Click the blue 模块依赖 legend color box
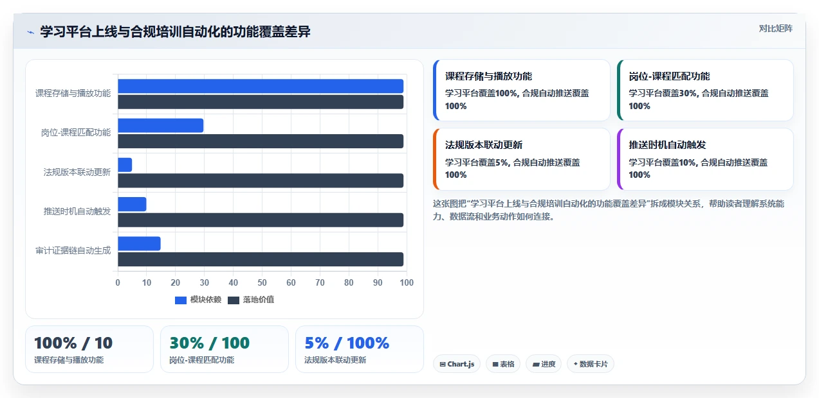819x398 pixels. coord(181,300)
